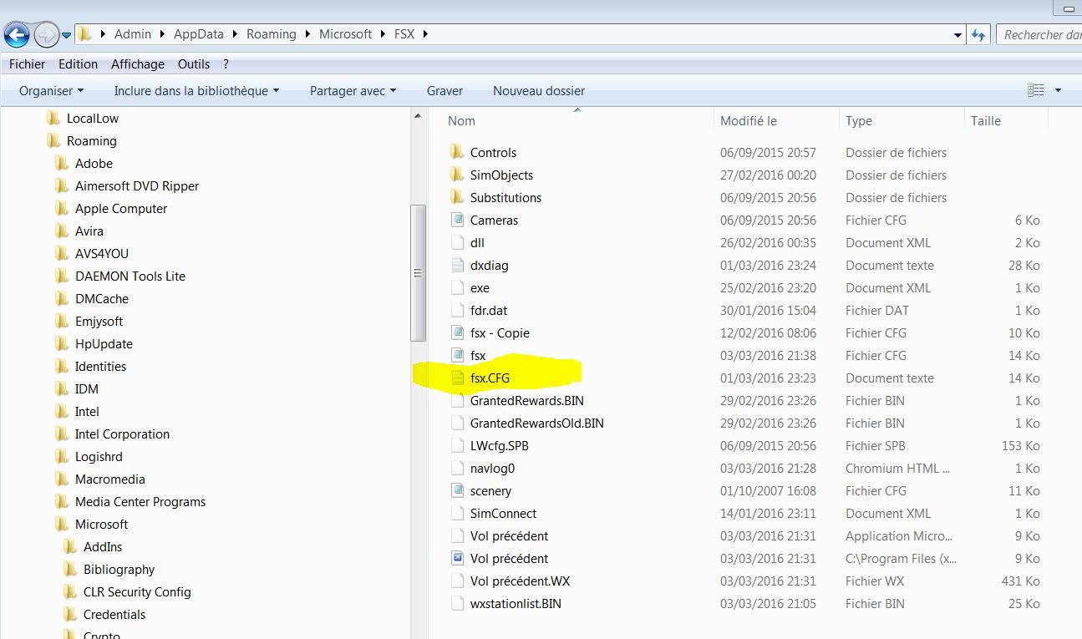Open the Affichage menu
Screen dimensions: 1082x639
point(138,64)
